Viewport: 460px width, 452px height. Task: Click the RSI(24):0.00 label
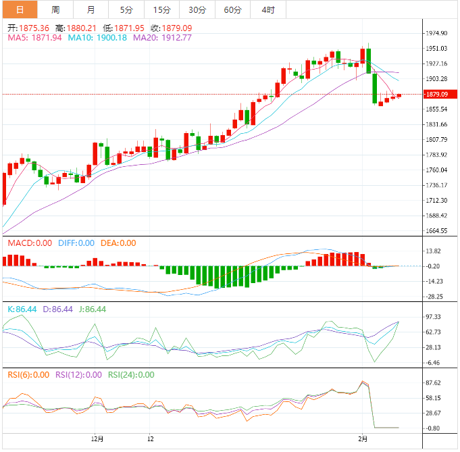pyautogui.click(x=131, y=375)
